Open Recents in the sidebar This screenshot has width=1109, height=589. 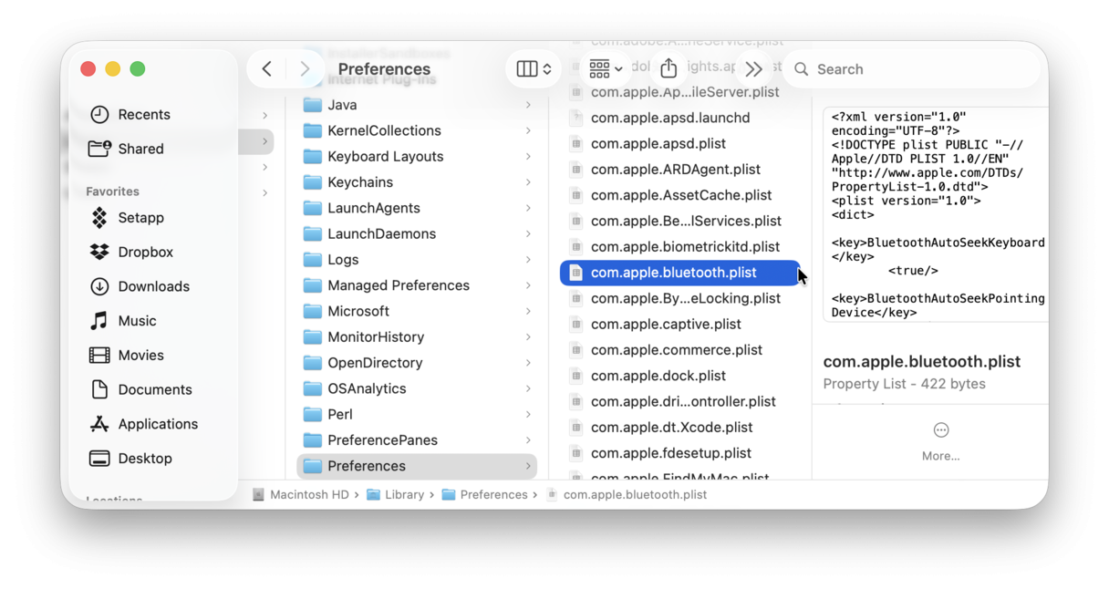pos(143,115)
